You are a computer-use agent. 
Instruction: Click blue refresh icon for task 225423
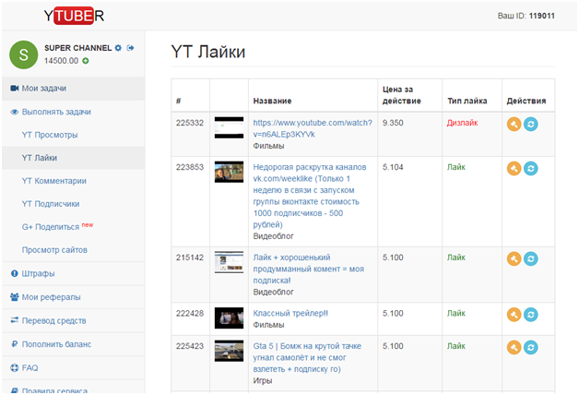click(x=531, y=347)
